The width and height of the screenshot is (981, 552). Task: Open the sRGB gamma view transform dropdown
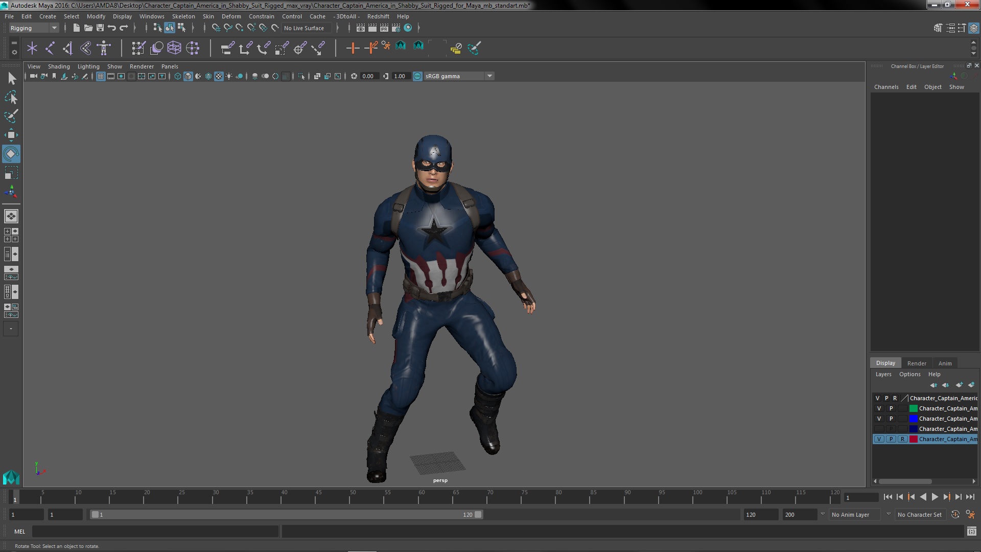459,76
